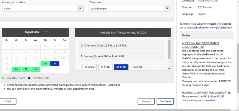This screenshot has height=111, width=239.
Task: Open the HERE system compatibility link
Action: click(117, 85)
